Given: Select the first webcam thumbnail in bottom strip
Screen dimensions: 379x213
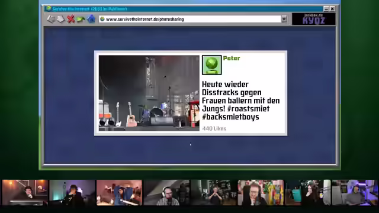Looking at the screenshot, I should coord(25,192).
